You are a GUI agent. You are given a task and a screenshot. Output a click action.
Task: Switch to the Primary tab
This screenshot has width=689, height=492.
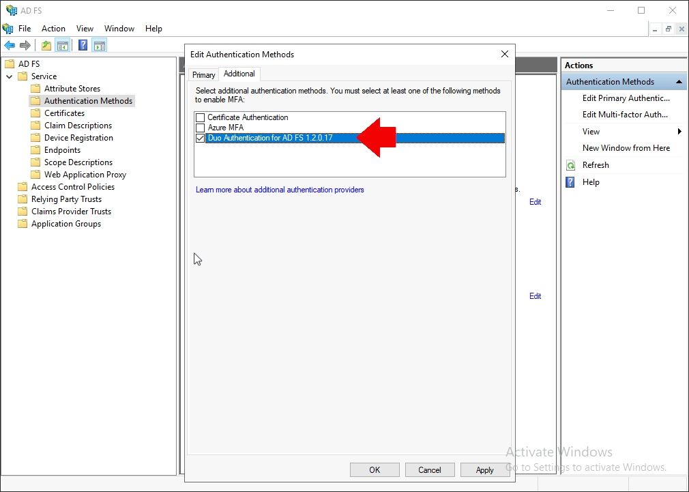(203, 75)
